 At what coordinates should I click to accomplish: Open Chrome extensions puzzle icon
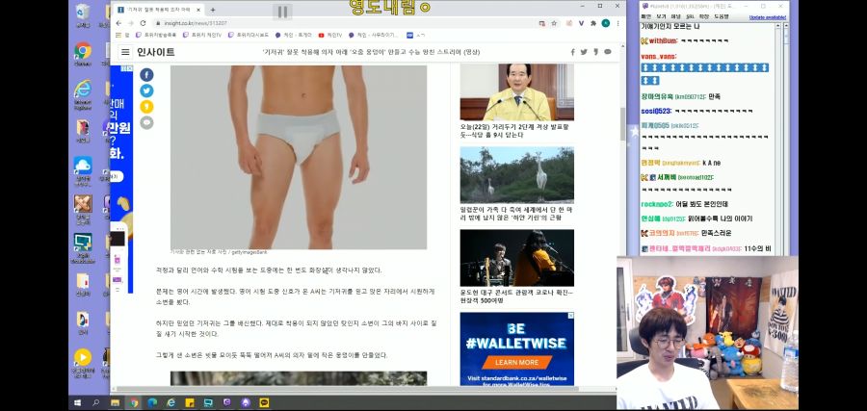593,23
